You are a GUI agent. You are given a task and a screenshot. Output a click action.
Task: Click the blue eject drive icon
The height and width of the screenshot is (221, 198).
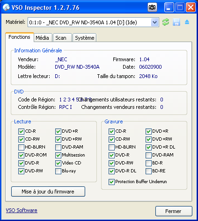pyautogui.click(x=187, y=22)
